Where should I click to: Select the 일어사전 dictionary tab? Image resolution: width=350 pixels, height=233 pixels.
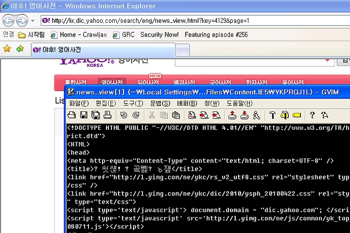[x=148, y=82]
